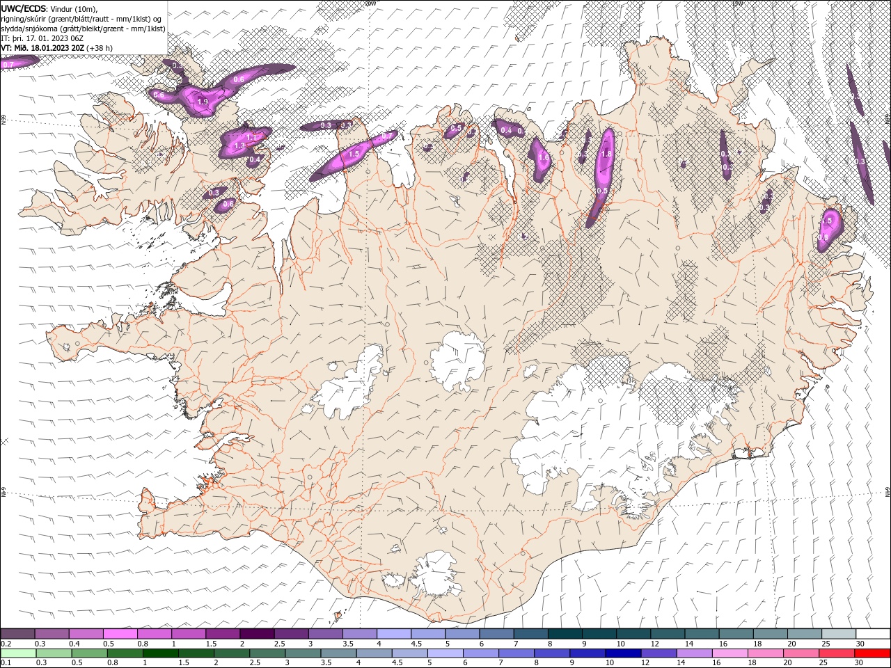Click the 'Vindur (10m)' text in the header

(x=74, y=8)
